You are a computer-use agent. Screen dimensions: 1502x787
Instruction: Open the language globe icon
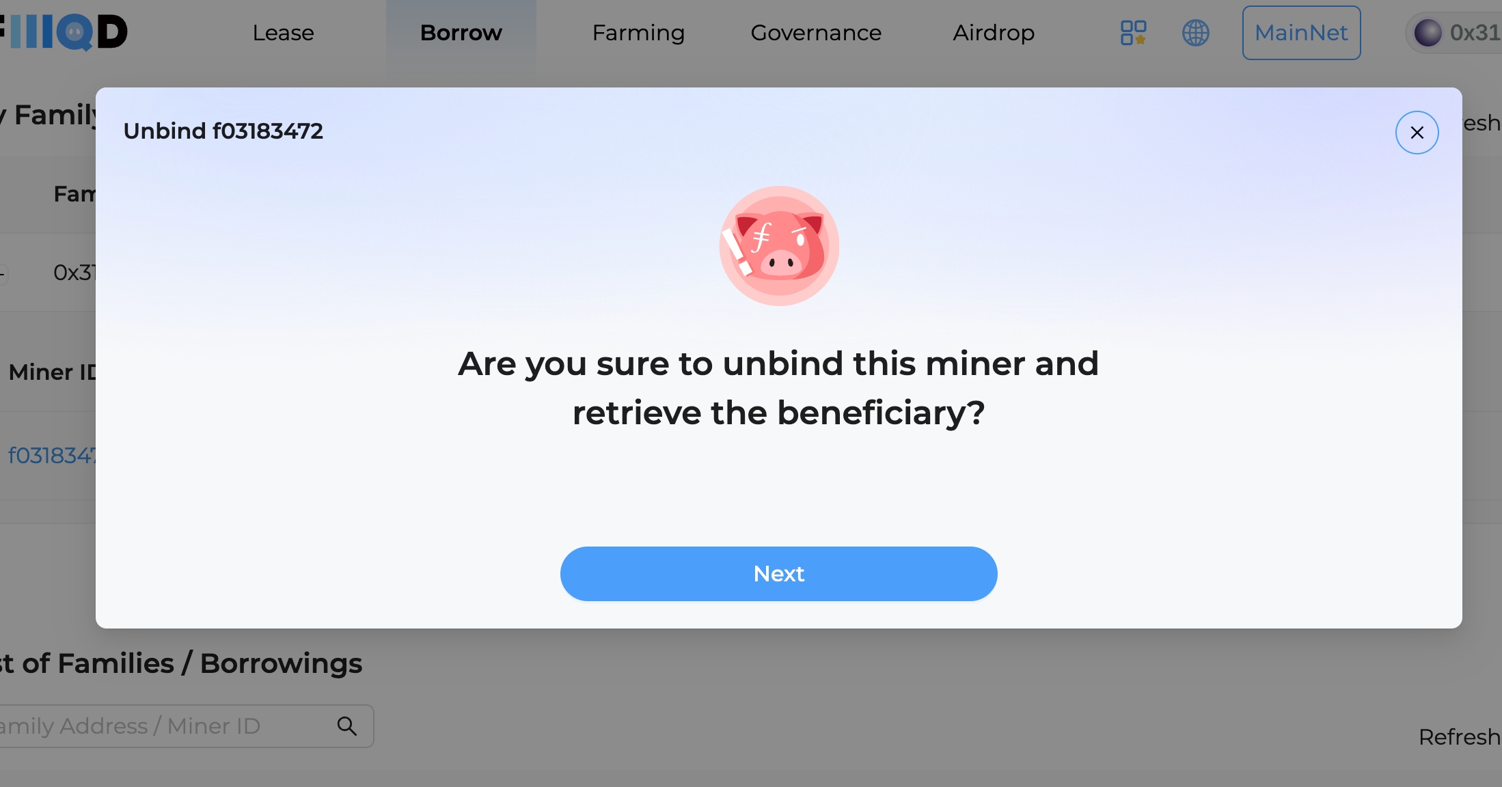[1196, 33]
